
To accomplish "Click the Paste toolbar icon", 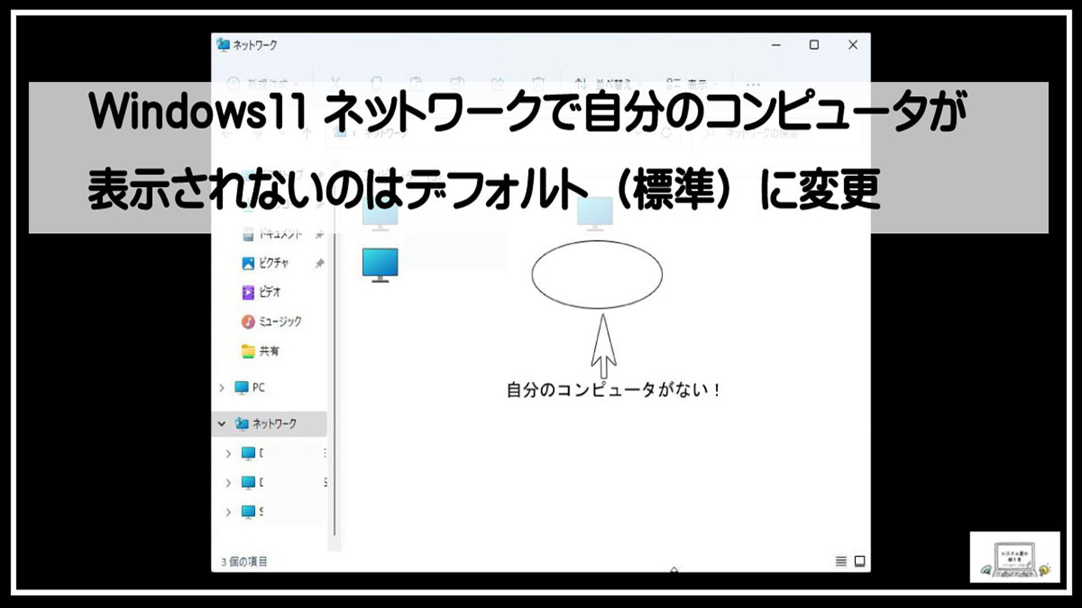I will point(416,84).
